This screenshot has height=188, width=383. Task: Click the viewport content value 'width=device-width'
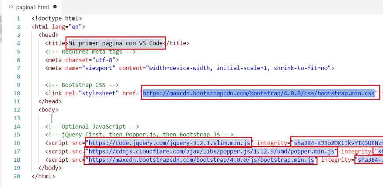(179, 68)
